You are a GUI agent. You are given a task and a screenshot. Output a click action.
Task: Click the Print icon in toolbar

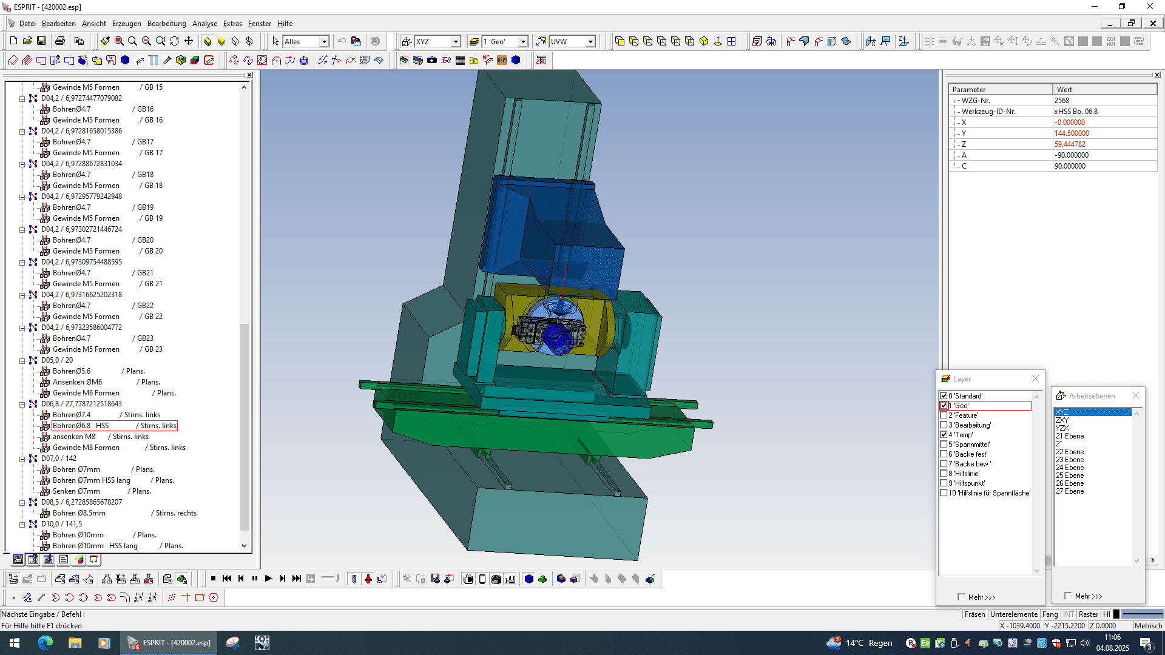pyautogui.click(x=60, y=41)
